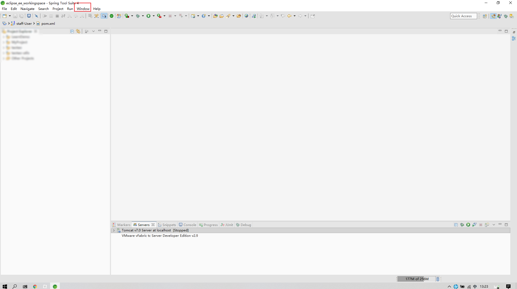
Task: Click the Forward navigation arrow
Action: point(300,16)
